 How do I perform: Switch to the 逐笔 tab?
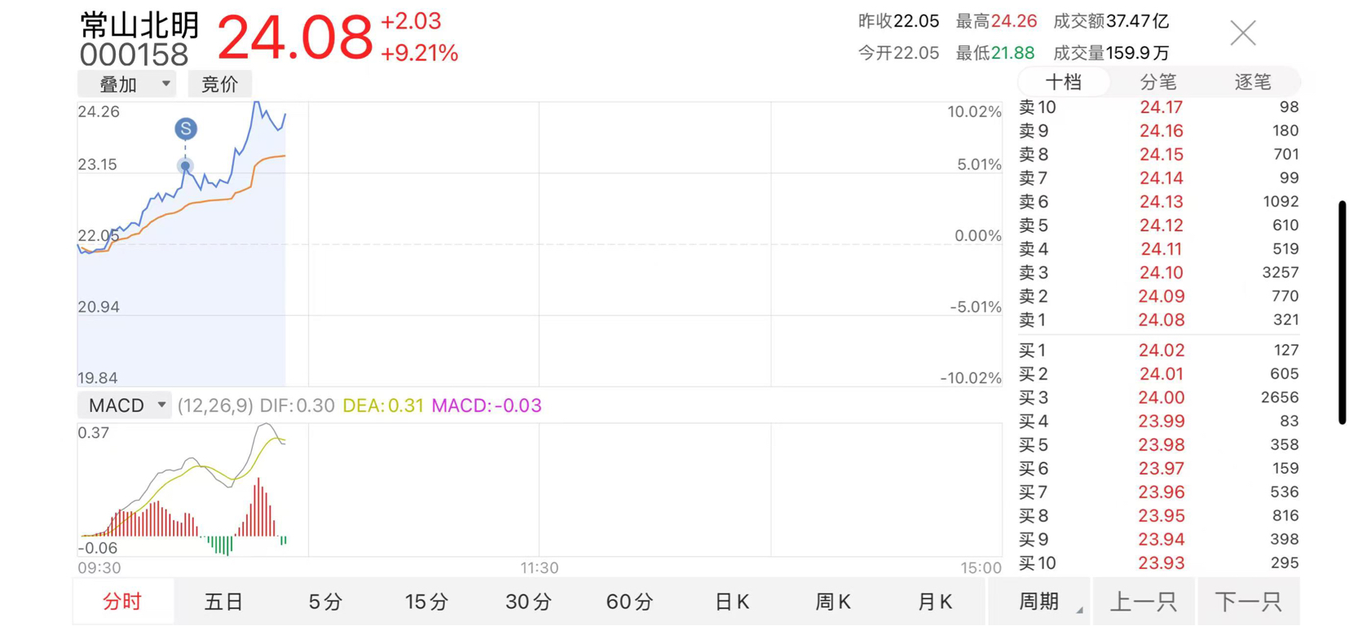click(1252, 81)
